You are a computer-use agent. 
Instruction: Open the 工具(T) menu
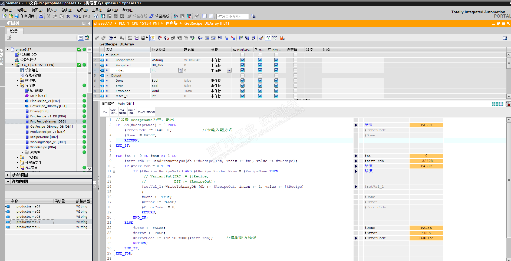click(97, 10)
